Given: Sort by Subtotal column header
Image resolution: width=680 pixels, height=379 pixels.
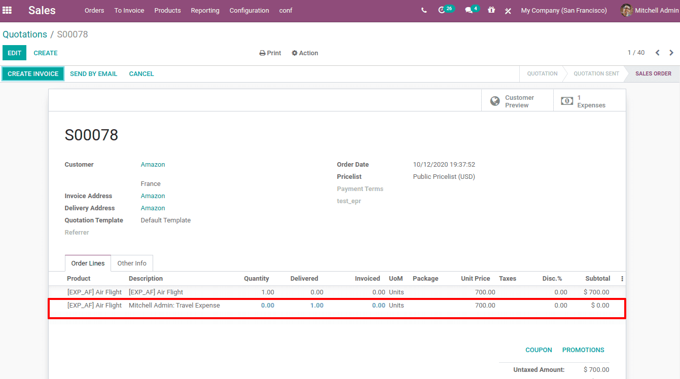Looking at the screenshot, I should tap(597, 279).
